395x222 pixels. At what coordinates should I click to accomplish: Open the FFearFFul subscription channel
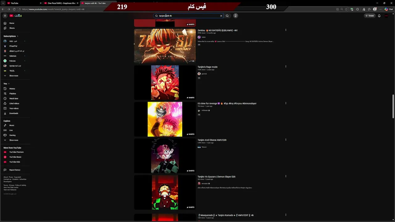tap(15, 46)
